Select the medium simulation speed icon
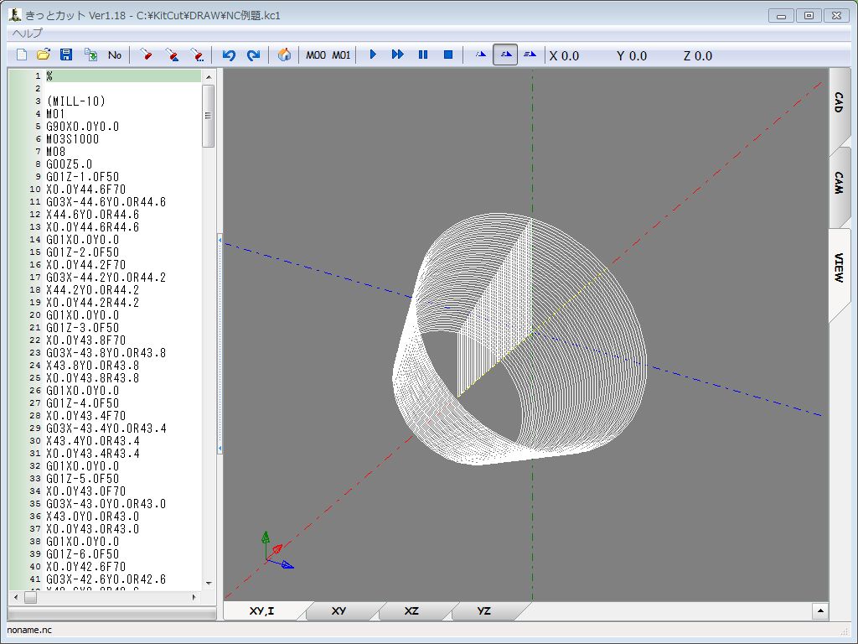The width and height of the screenshot is (858, 644). pyautogui.click(x=505, y=55)
